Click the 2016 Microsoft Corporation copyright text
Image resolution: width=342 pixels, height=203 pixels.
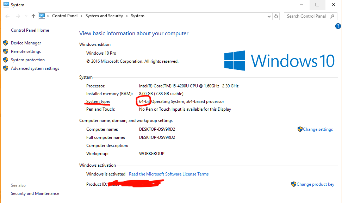(132, 62)
